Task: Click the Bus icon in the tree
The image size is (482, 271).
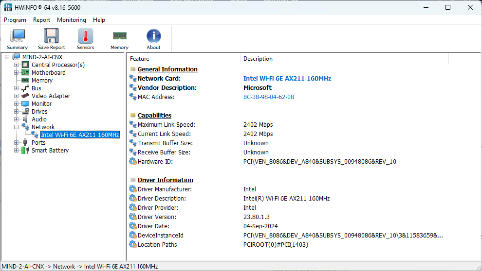Action: [25, 88]
